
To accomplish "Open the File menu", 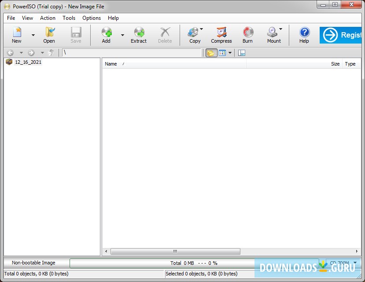I will (11, 18).
